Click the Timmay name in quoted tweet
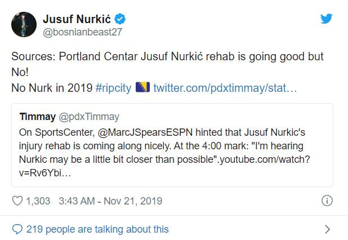Screen dimensions: 348x240 coord(37,117)
